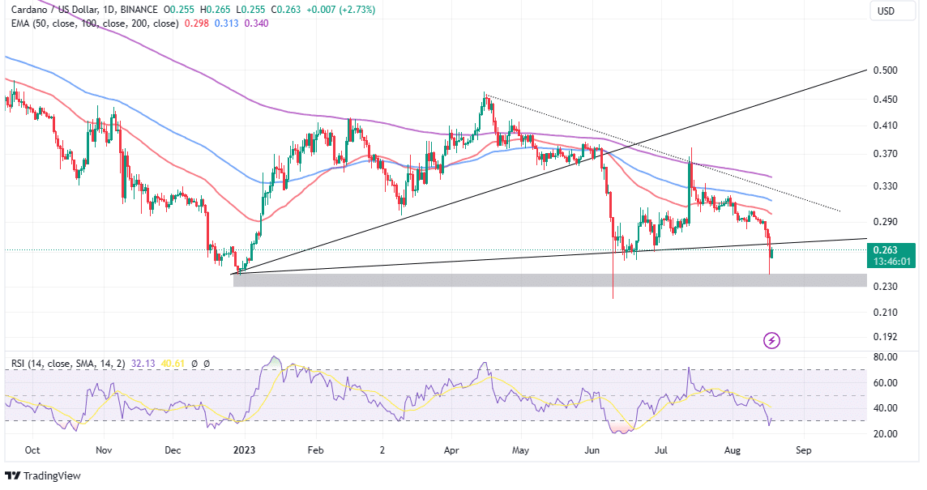
Task: Click the EMA 50 value 0.298
Action: point(199,23)
